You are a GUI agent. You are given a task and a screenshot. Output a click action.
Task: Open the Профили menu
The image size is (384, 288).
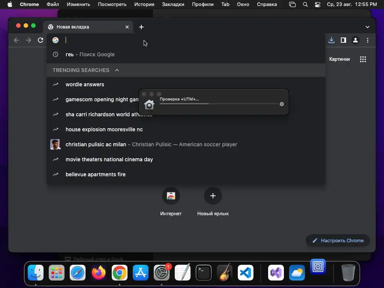[x=203, y=4]
